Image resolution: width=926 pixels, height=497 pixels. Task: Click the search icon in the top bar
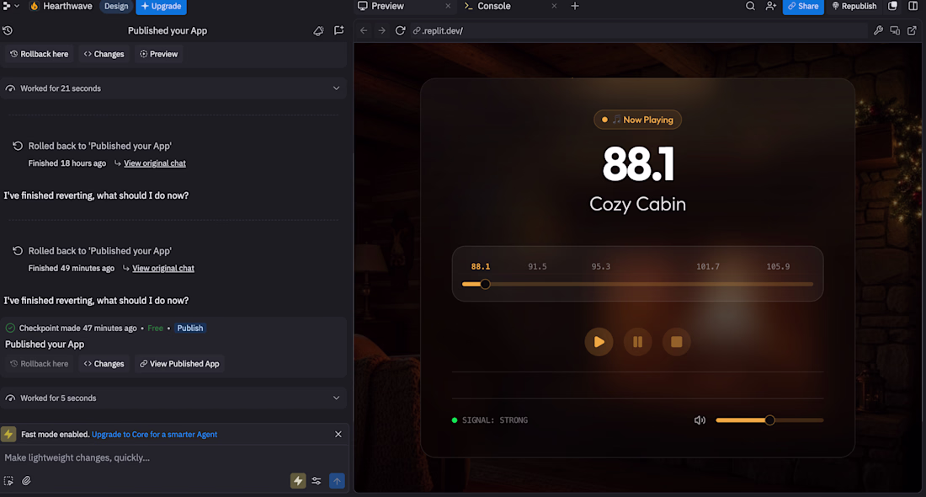750,6
